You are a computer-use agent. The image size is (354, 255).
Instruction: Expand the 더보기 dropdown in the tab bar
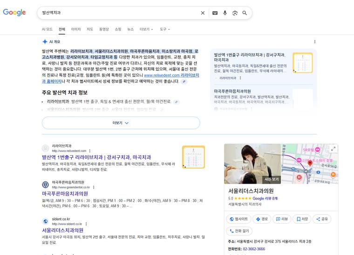pos(146,29)
